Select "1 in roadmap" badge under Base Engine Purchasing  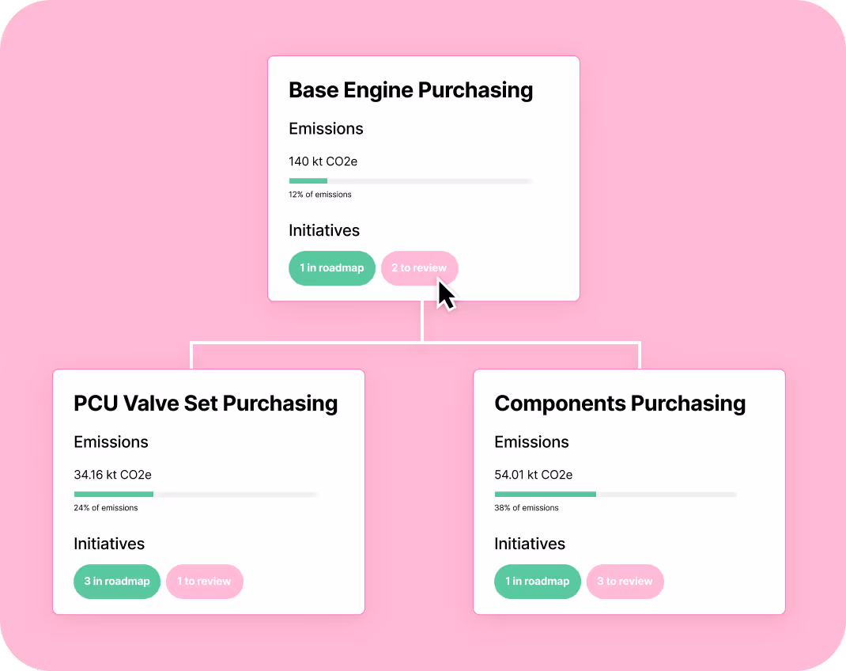(332, 268)
